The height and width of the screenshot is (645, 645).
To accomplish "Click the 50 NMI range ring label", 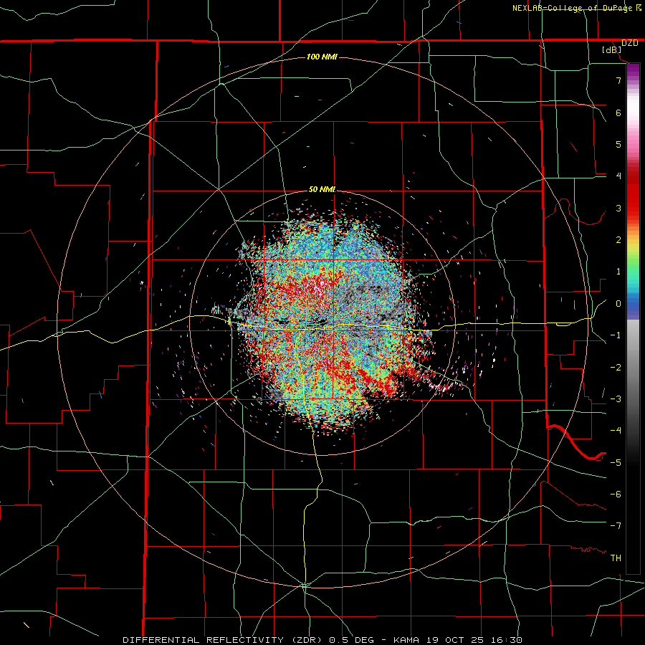I will [322, 189].
